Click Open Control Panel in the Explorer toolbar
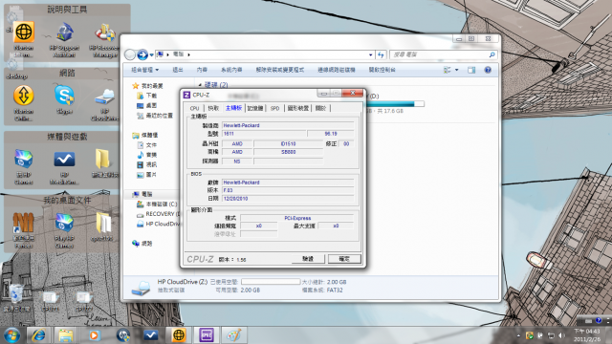Image resolution: width=612 pixels, height=344 pixels. pos(382,70)
